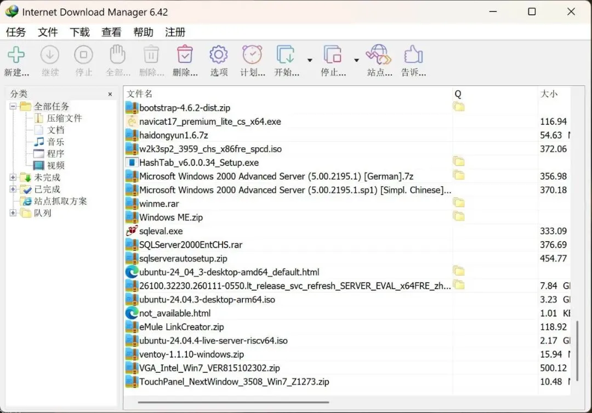The height and width of the screenshot is (413, 592).
Task: Expand the 已完成 tree node
Action: 13,189
